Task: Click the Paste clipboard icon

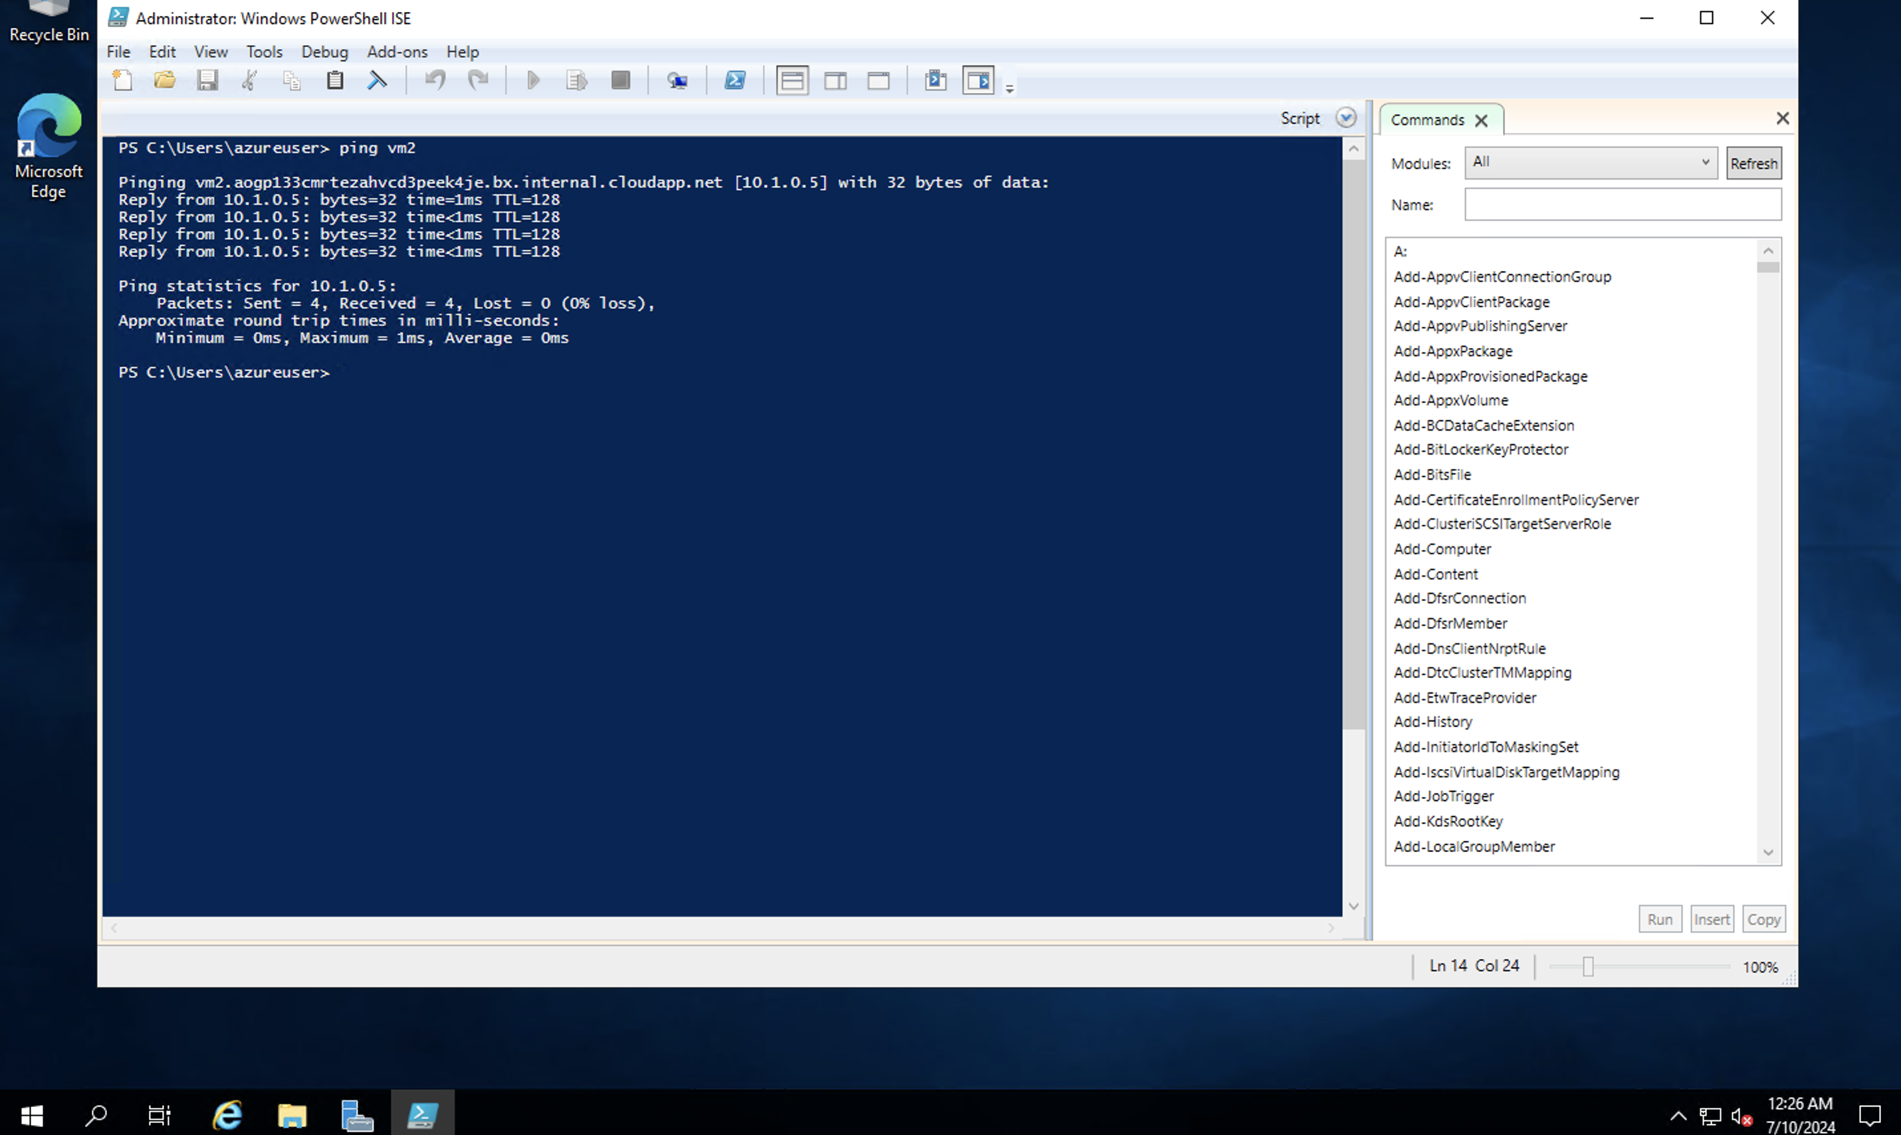Action: tap(335, 80)
